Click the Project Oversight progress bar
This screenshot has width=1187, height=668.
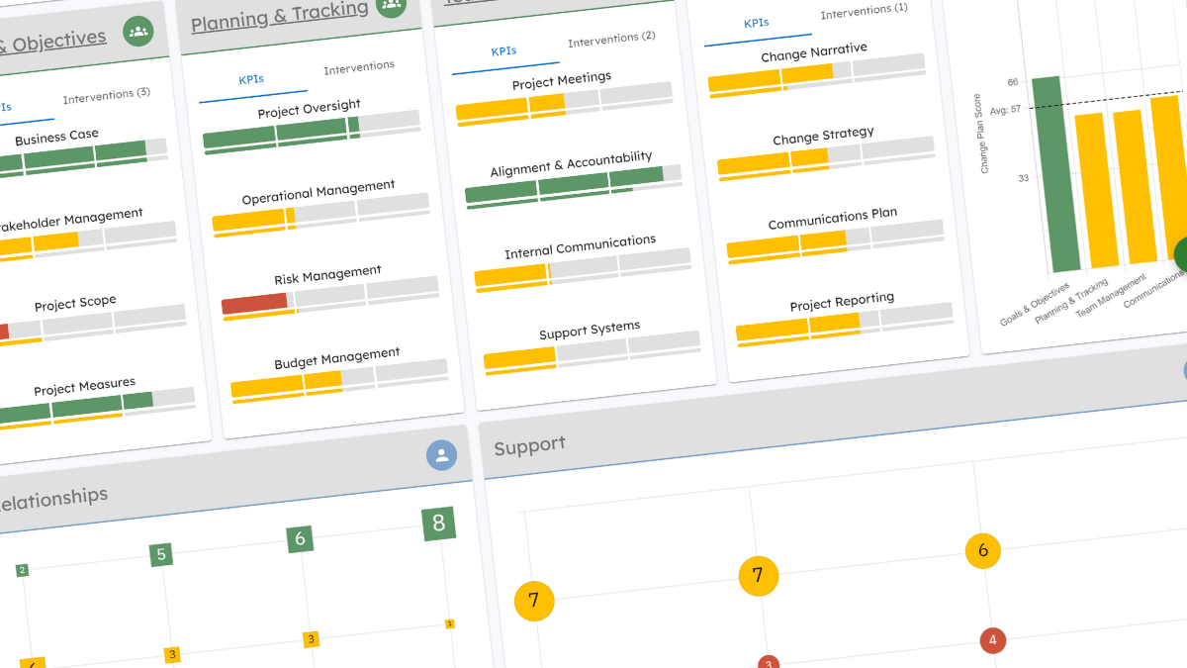tap(312, 132)
